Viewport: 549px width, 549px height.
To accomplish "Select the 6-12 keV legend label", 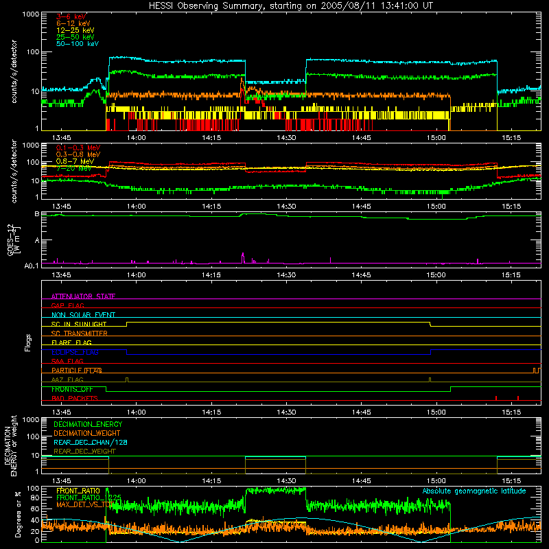I will click(x=73, y=23).
